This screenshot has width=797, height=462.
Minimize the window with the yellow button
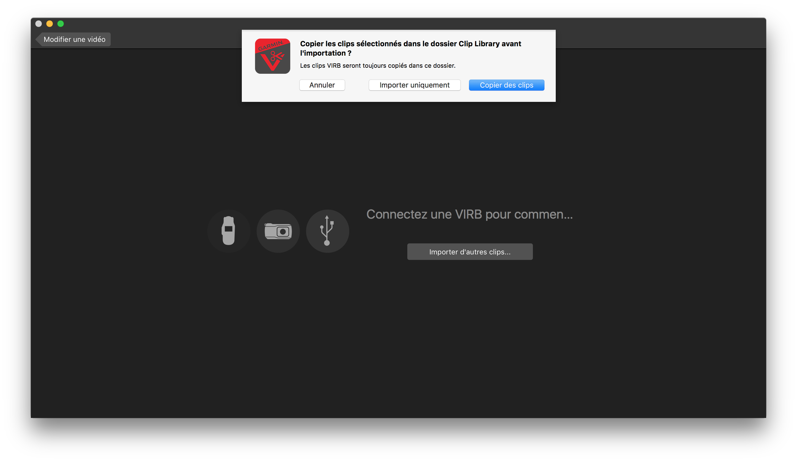(x=50, y=24)
